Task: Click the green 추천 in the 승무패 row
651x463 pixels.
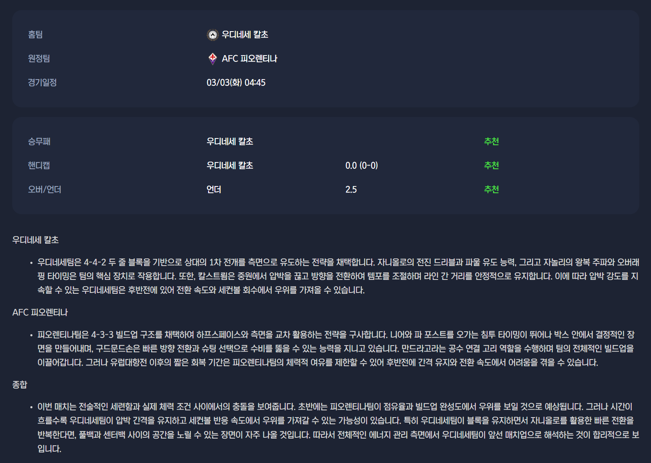Action: tap(491, 141)
